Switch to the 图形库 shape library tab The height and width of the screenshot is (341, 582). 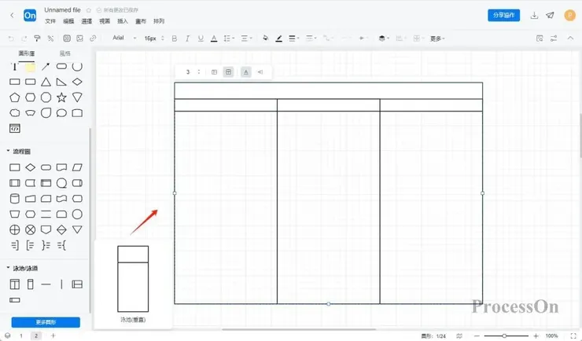tap(27, 53)
